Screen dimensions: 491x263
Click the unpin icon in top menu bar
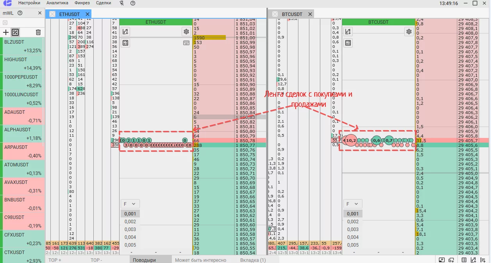point(122,3)
